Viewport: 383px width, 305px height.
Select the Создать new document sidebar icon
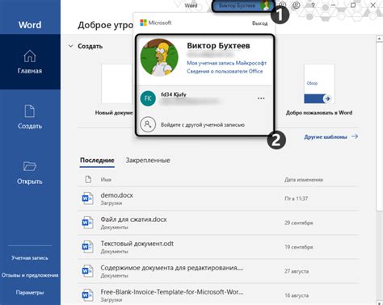tap(30, 111)
